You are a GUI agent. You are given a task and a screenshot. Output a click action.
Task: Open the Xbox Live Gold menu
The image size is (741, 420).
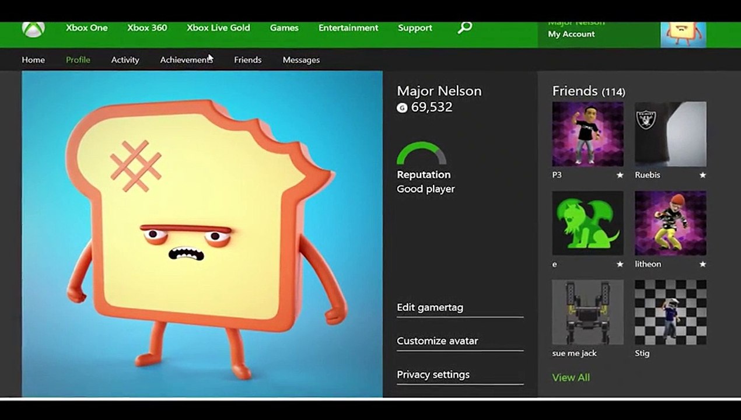pos(218,27)
